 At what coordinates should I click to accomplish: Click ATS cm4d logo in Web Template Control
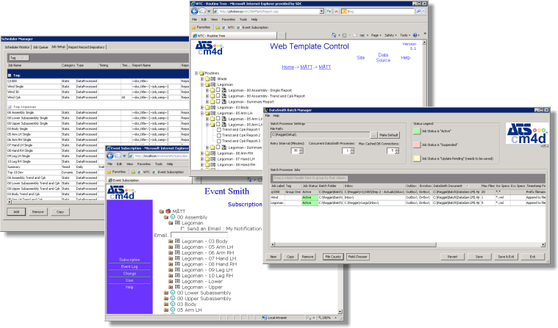210,48
